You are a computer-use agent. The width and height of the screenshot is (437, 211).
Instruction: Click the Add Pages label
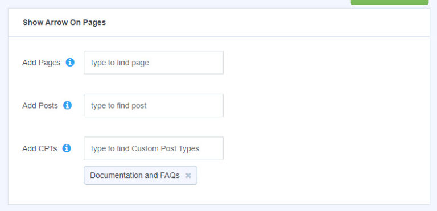(41, 63)
